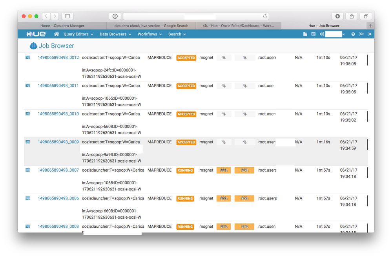Open job 1498065890493_0006
Image resolution: width=392 pixels, height=258 pixels.
click(x=58, y=198)
